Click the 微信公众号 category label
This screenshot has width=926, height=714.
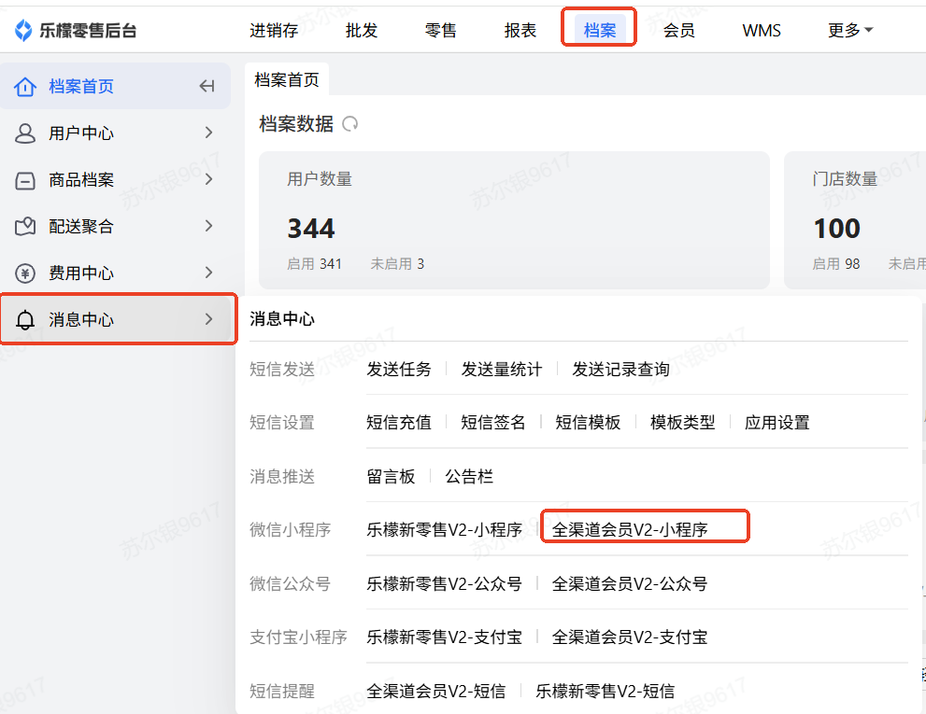point(290,583)
